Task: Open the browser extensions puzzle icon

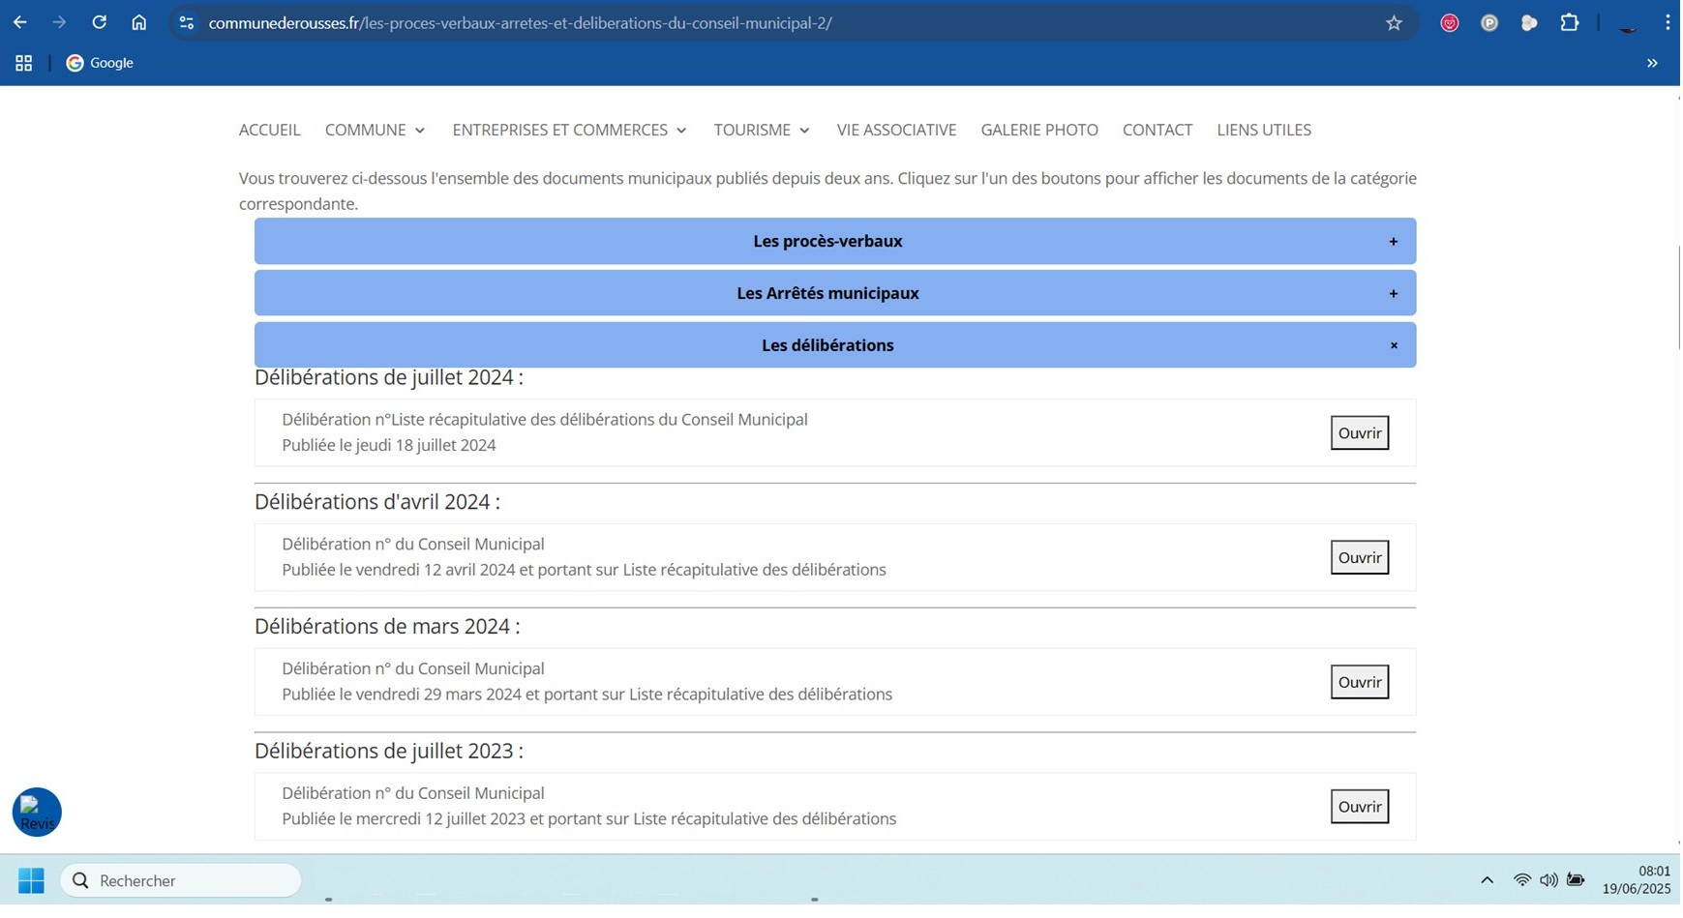Action: 1569,22
